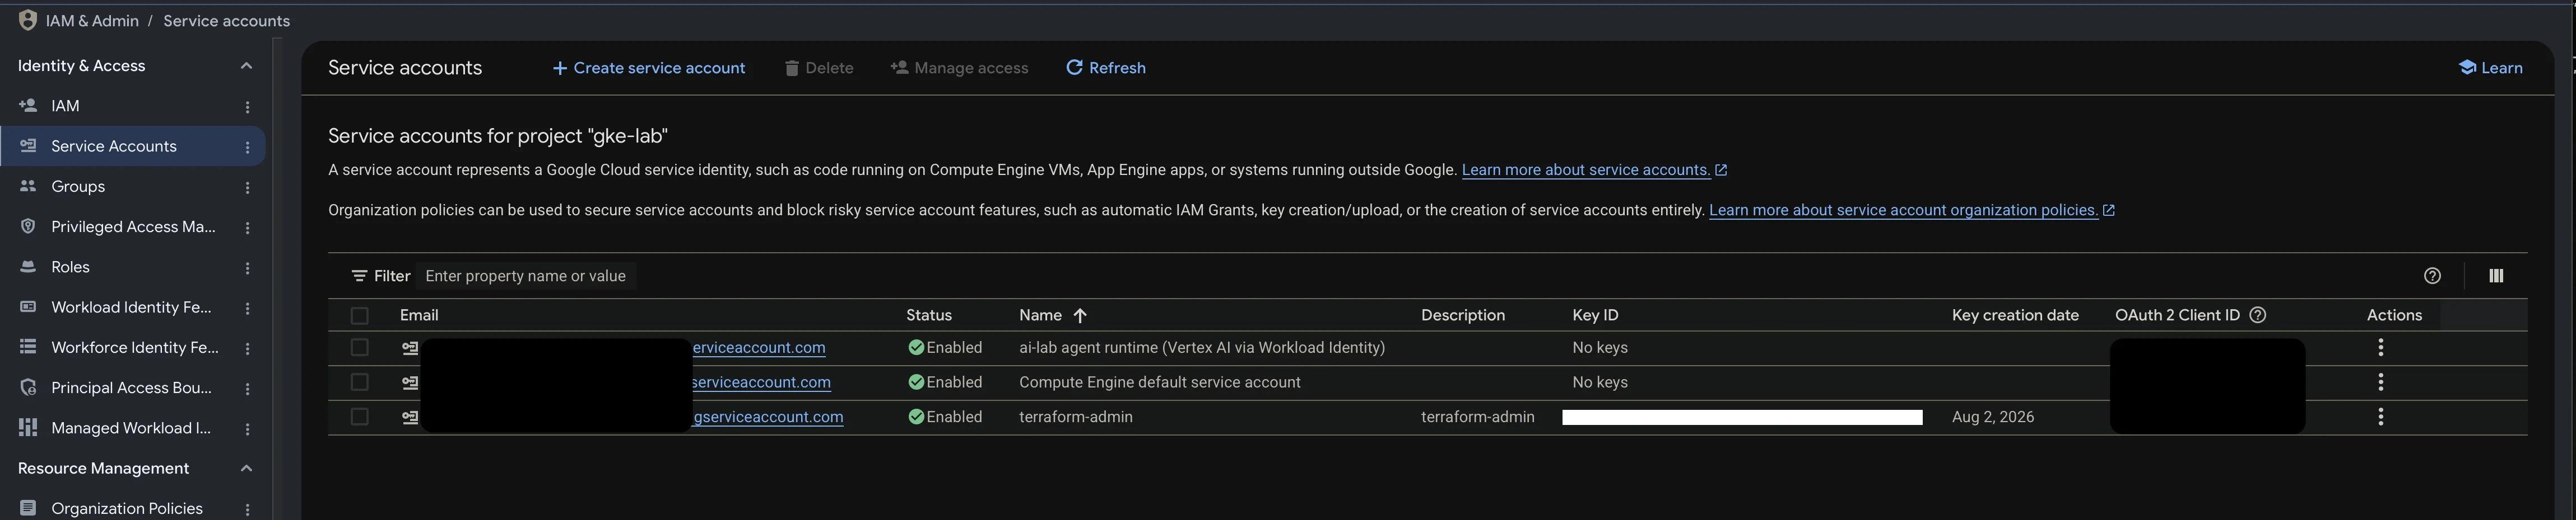Click the Service Accounts sidebar icon
Screen dimensions: 2576x520
[x=28, y=146]
